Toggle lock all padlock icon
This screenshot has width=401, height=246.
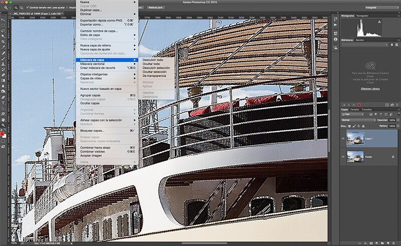tap(363, 126)
